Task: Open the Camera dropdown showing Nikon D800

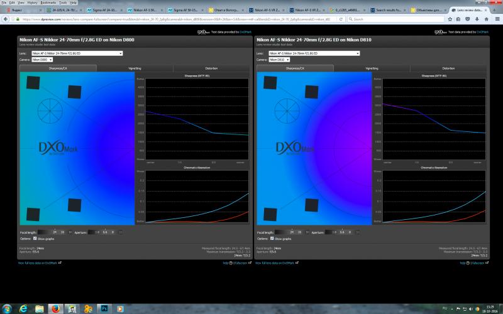Action: point(42,60)
